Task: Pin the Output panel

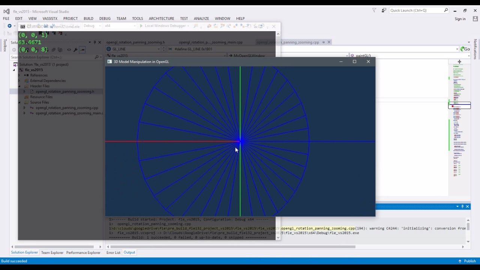Action: click(462, 207)
